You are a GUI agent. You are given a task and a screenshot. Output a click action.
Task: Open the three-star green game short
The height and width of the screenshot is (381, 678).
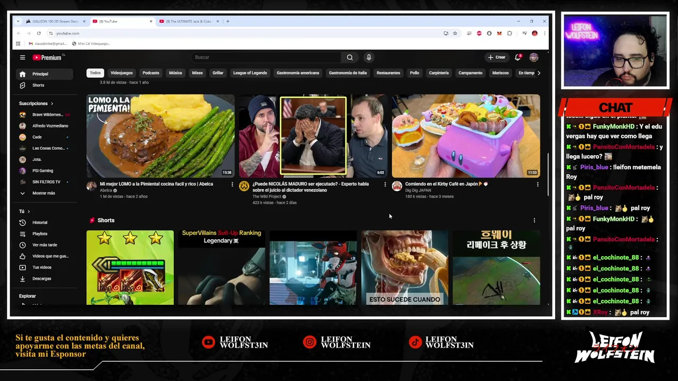coord(130,267)
